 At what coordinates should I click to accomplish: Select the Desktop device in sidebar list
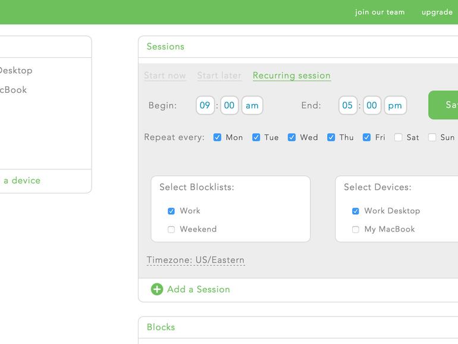[16, 70]
